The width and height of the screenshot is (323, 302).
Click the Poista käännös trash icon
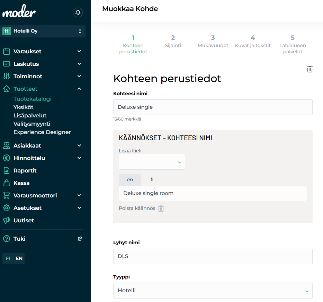click(x=161, y=208)
